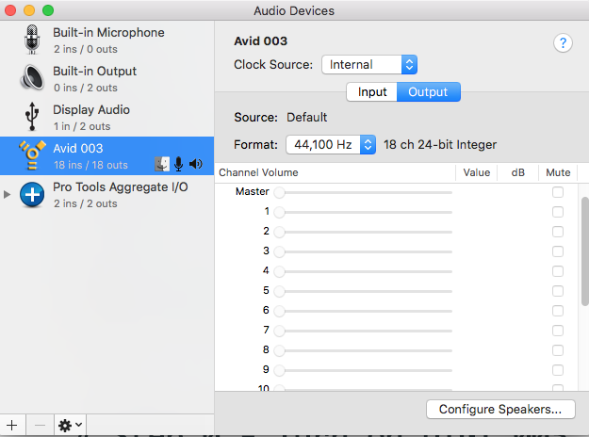The width and height of the screenshot is (589, 437).
Task: Open the Clock Source Internal dropdown
Action: [x=369, y=65]
